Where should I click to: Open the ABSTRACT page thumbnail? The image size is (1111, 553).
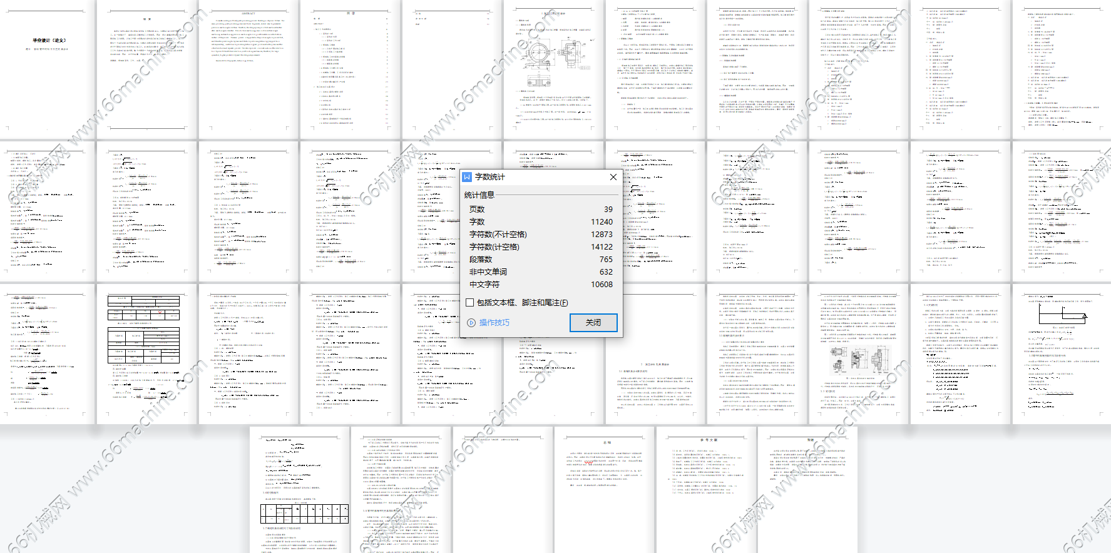248,69
